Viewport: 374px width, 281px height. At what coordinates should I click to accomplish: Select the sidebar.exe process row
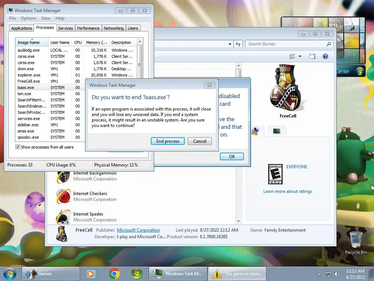[50, 125]
